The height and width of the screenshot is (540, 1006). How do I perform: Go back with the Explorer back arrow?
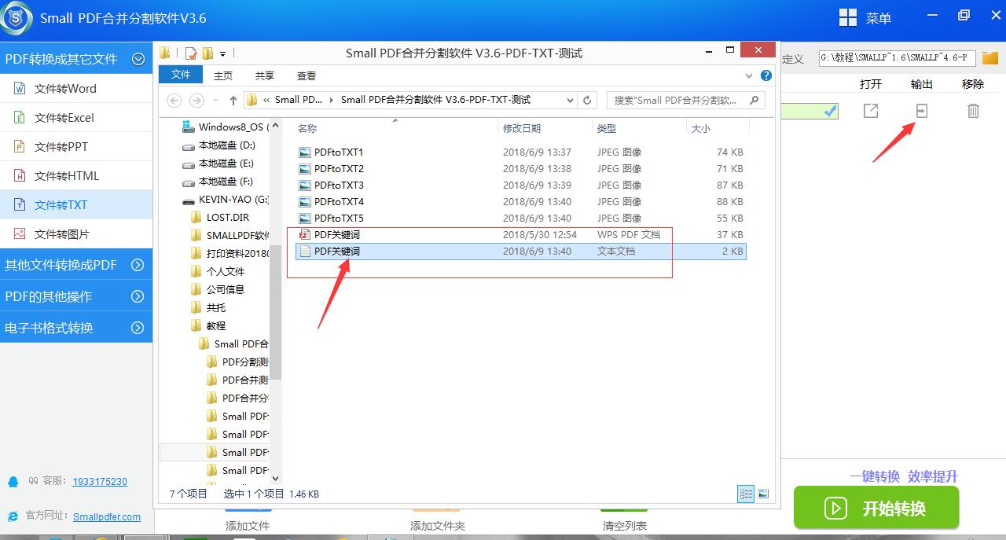[x=174, y=100]
